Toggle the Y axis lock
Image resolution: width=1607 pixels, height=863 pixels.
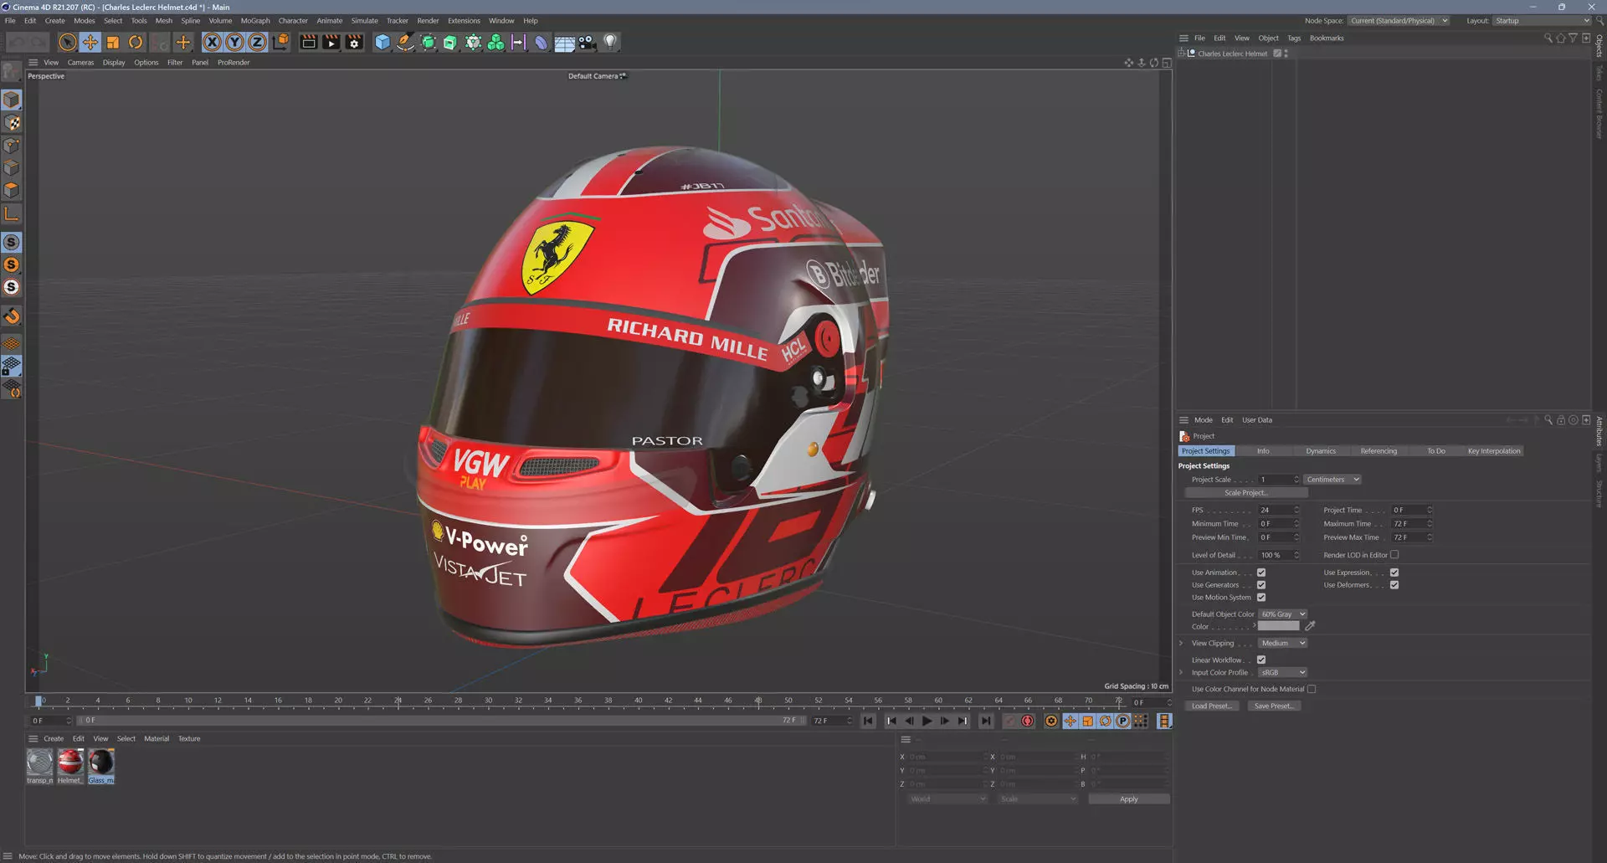pyautogui.click(x=235, y=42)
